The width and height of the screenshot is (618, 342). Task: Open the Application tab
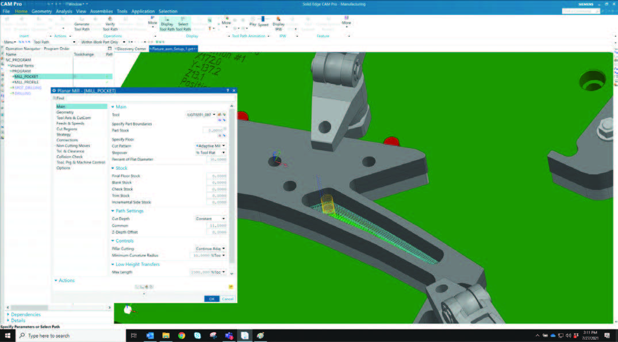[x=143, y=11]
